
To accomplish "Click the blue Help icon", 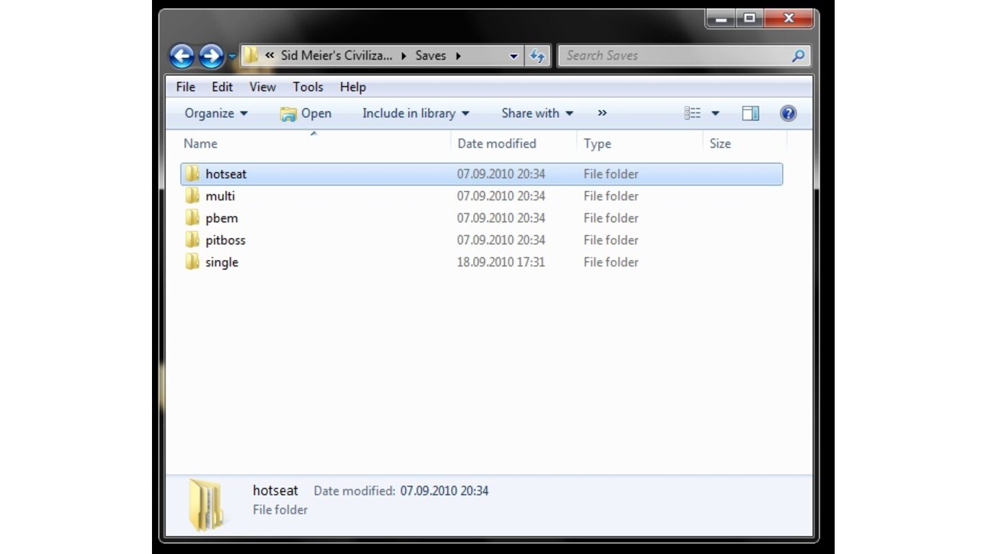I will tap(788, 114).
